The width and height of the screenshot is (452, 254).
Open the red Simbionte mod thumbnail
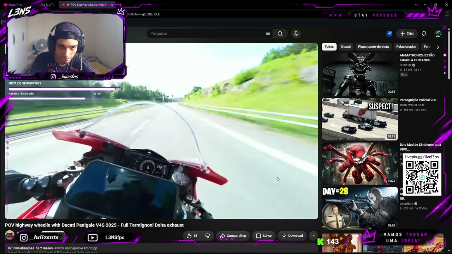pyautogui.click(x=359, y=164)
